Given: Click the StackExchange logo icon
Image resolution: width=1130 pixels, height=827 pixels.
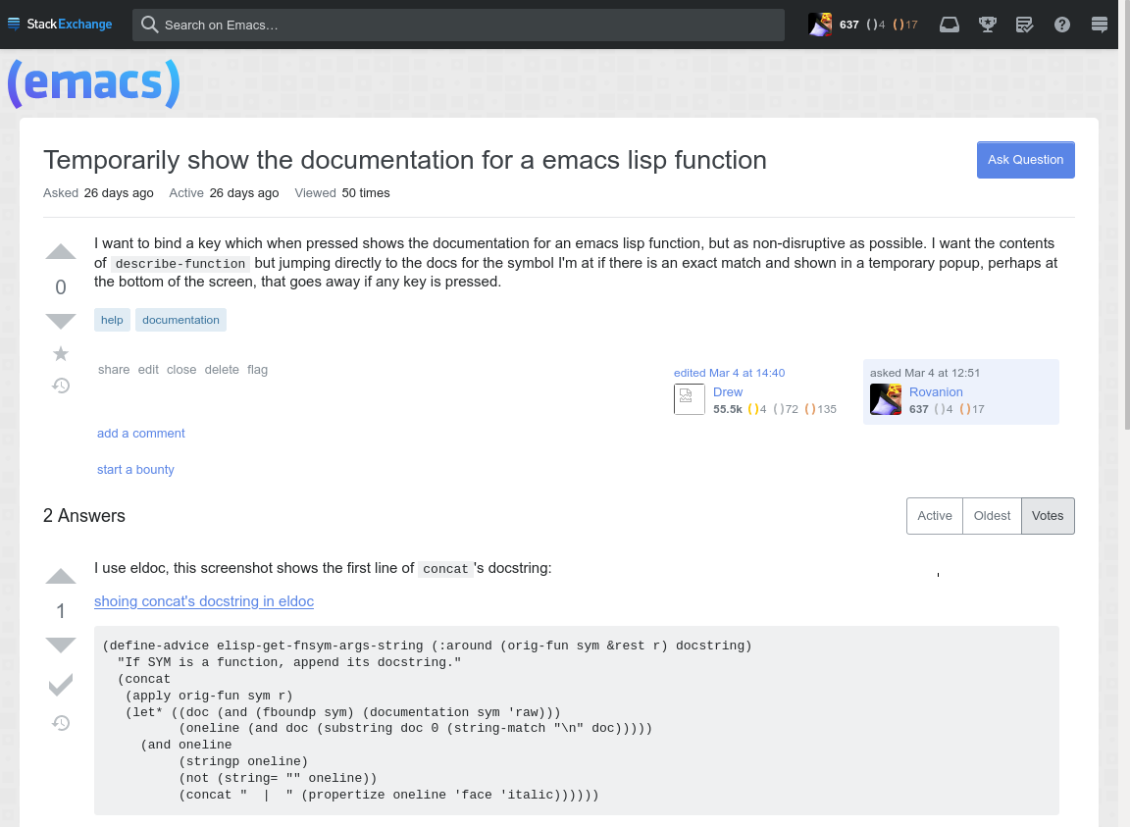Looking at the screenshot, I should [13, 24].
